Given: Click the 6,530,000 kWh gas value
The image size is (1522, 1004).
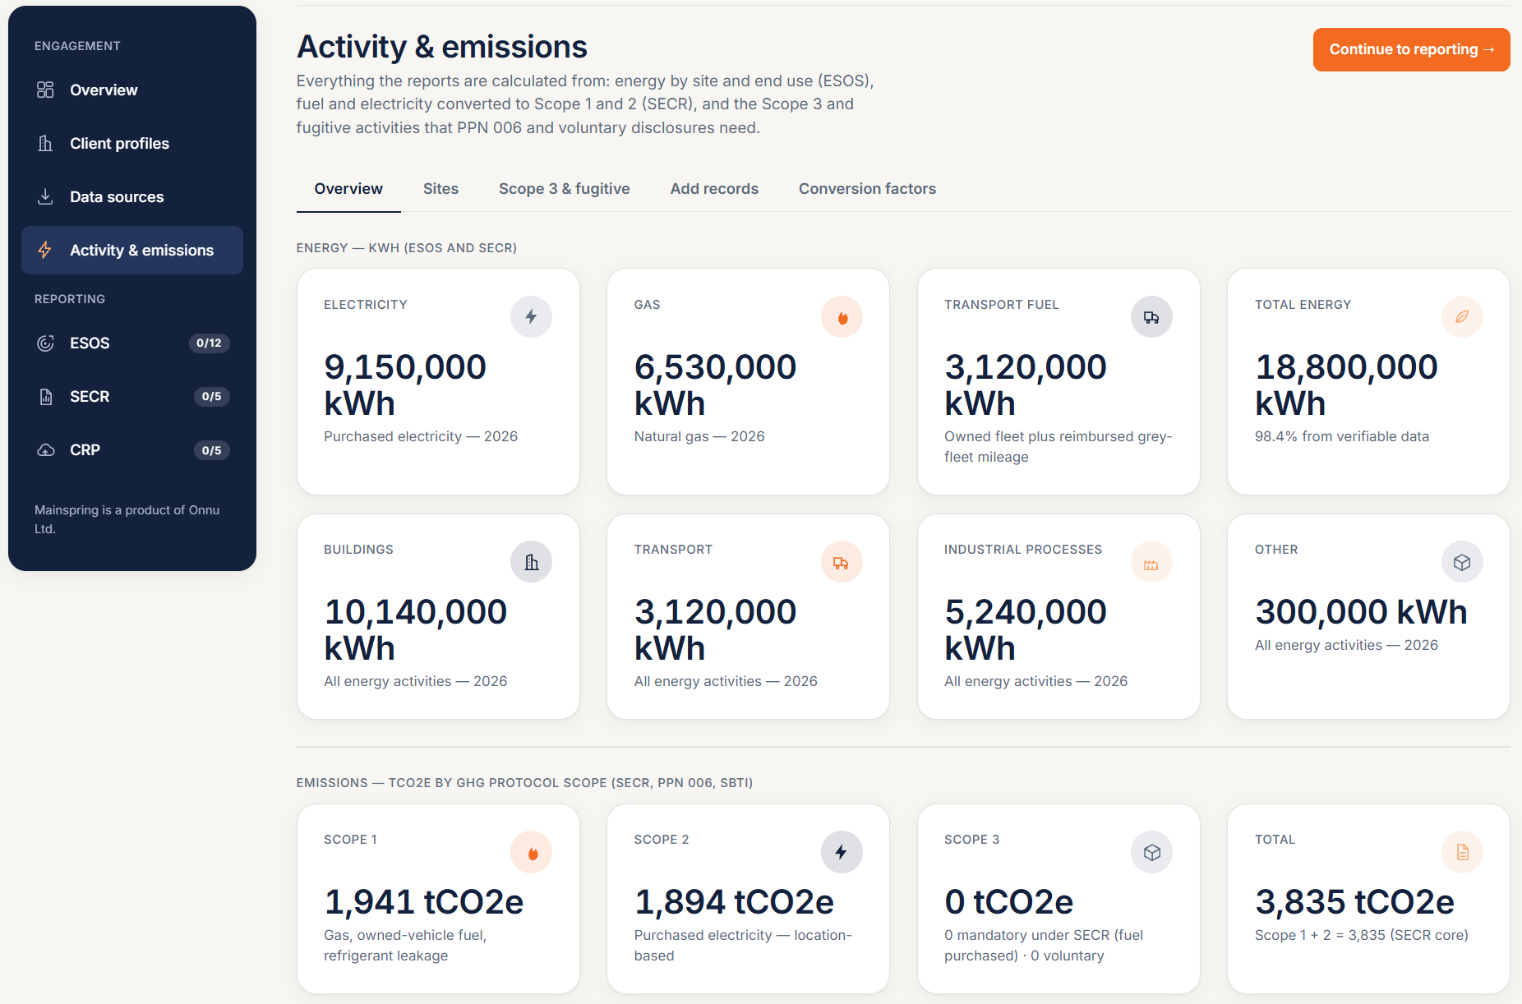Looking at the screenshot, I should point(715,385).
